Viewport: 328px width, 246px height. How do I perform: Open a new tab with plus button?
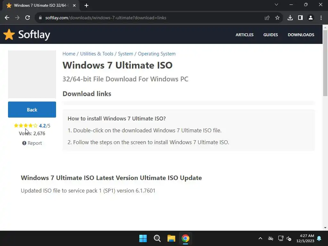pyautogui.click(x=86, y=5)
